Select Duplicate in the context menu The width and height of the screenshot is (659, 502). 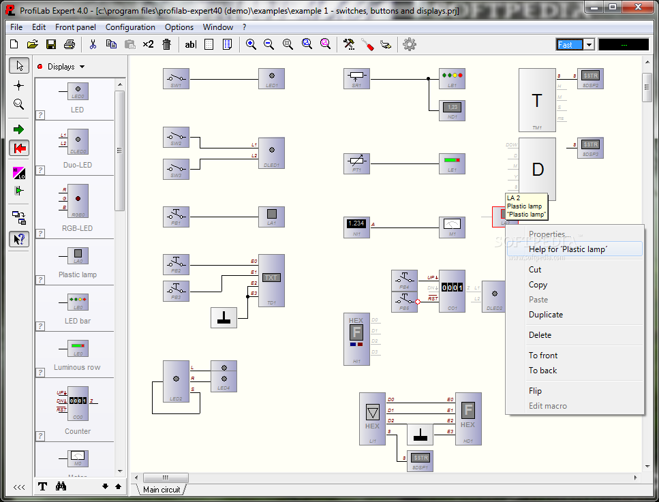coord(575,314)
